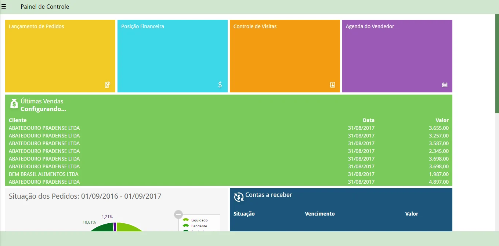Image resolution: width=499 pixels, height=246 pixels.
Task: Click the Últimas Vendas heading
Action: point(42,101)
